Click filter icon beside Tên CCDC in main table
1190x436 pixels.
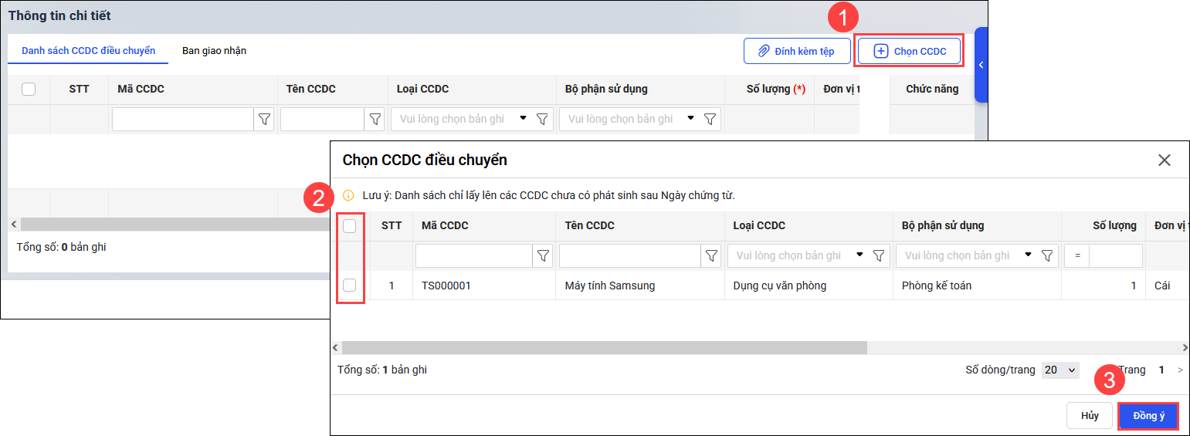click(x=375, y=120)
